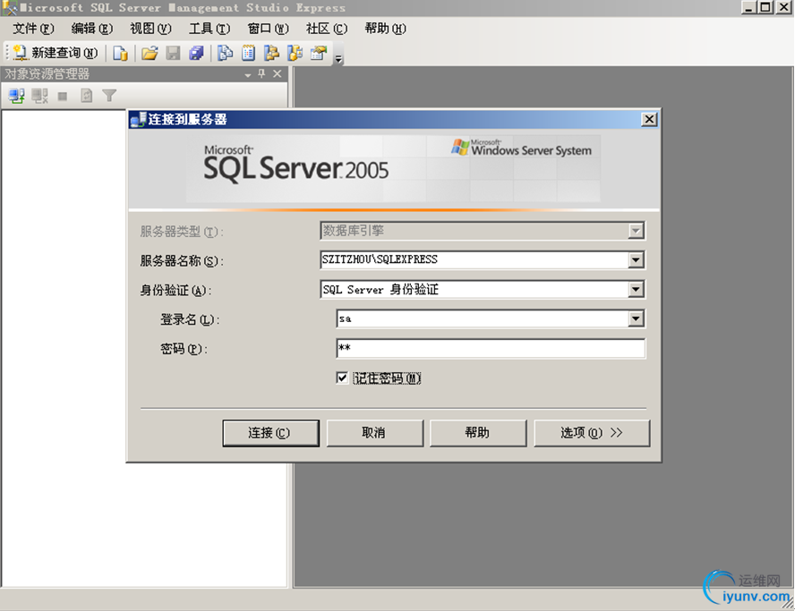Maximize the Management Studio window
The width and height of the screenshot is (795, 611).
coord(765,7)
